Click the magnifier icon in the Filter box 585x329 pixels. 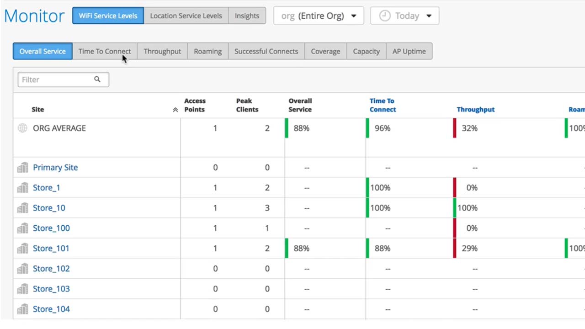pyautogui.click(x=97, y=80)
